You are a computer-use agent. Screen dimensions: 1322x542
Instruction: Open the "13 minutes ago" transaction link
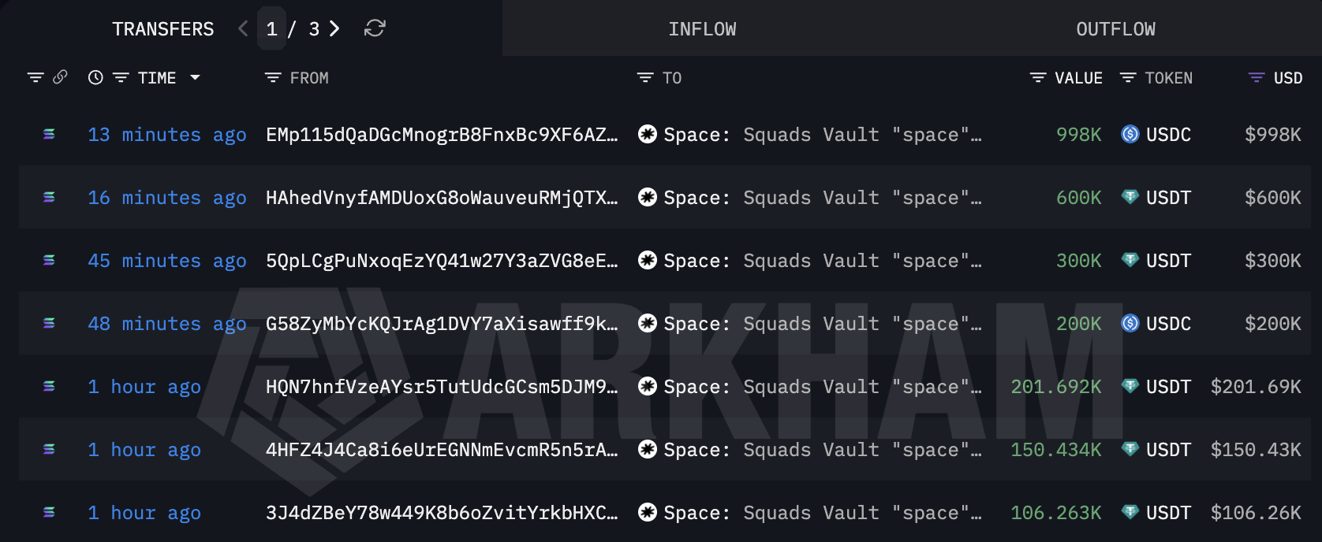[x=166, y=135]
